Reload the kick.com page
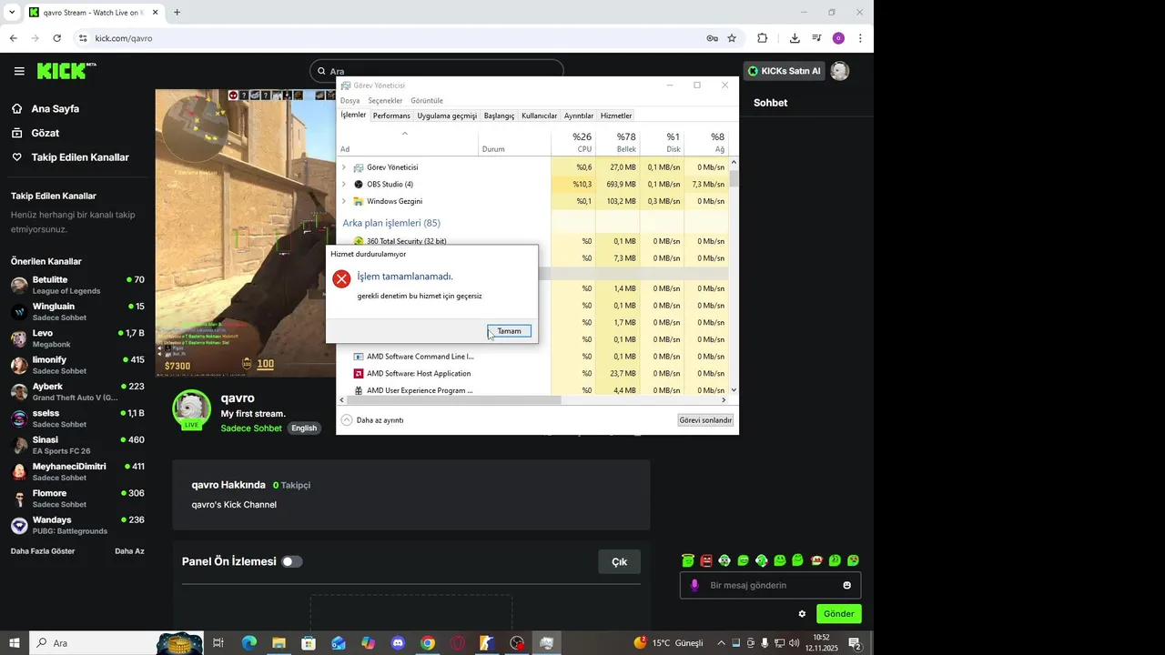Viewport: 1165px width, 655px height. click(x=56, y=38)
